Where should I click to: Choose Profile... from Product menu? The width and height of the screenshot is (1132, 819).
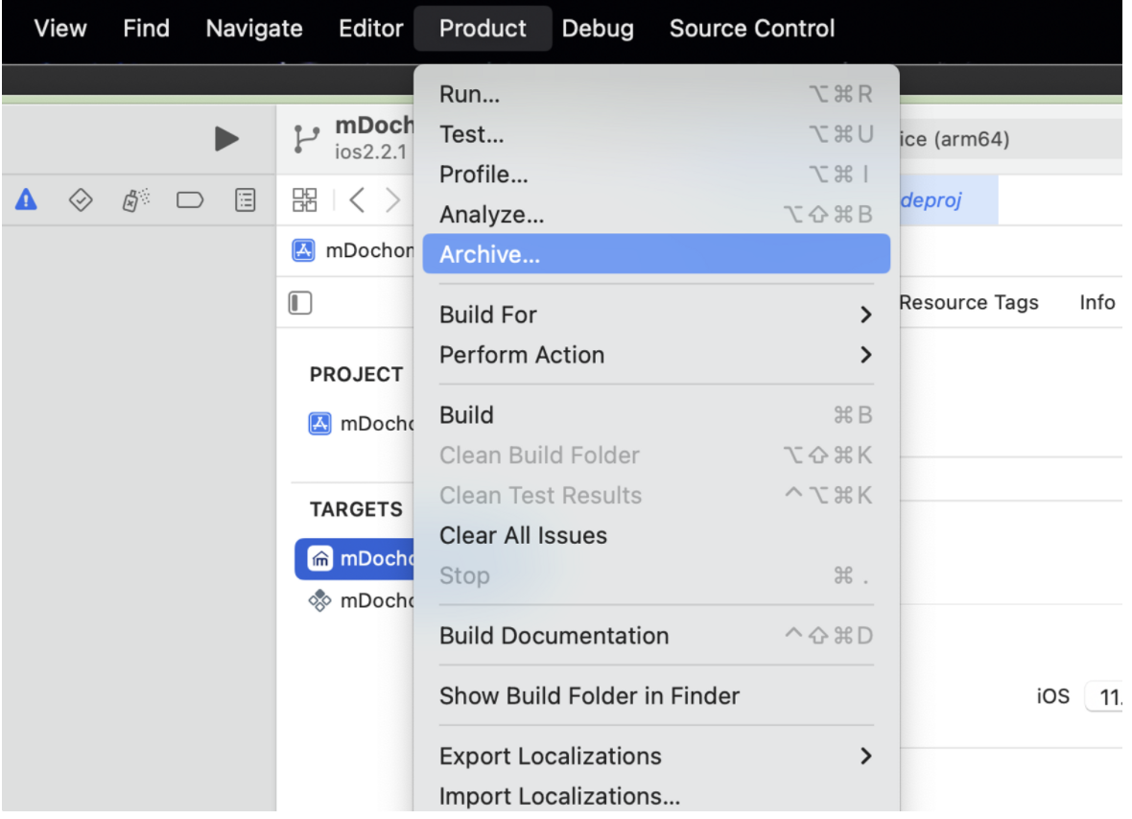(655, 174)
